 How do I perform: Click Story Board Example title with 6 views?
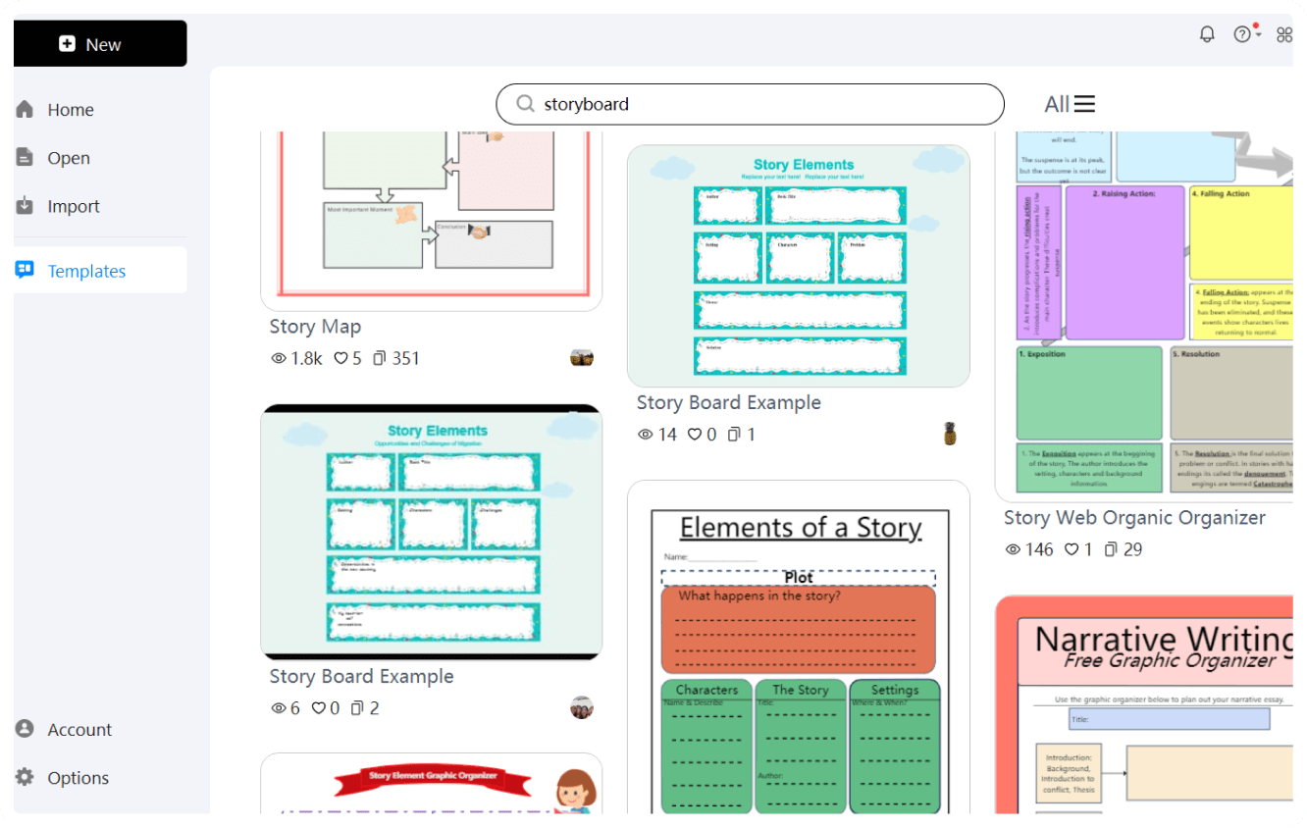362,676
